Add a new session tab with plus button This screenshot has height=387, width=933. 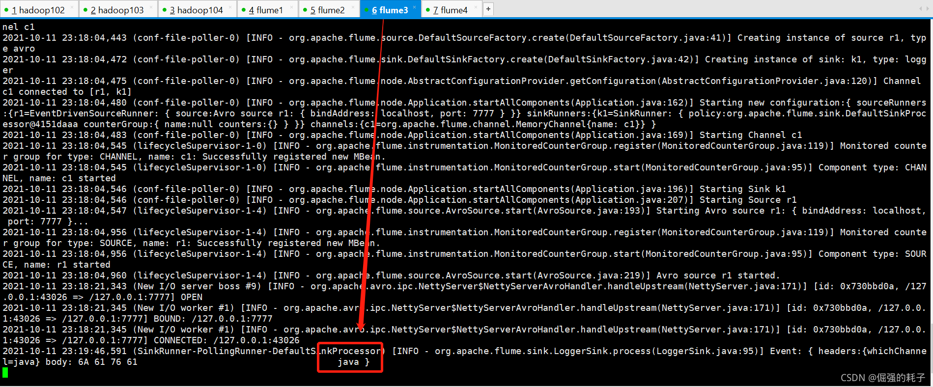point(488,9)
